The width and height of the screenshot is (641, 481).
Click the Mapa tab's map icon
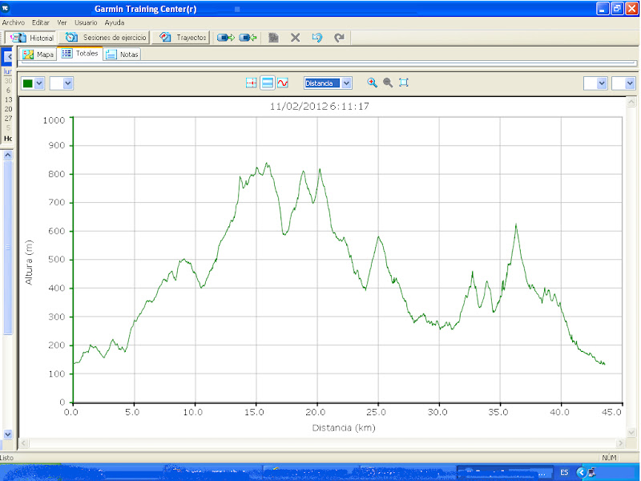(28, 54)
